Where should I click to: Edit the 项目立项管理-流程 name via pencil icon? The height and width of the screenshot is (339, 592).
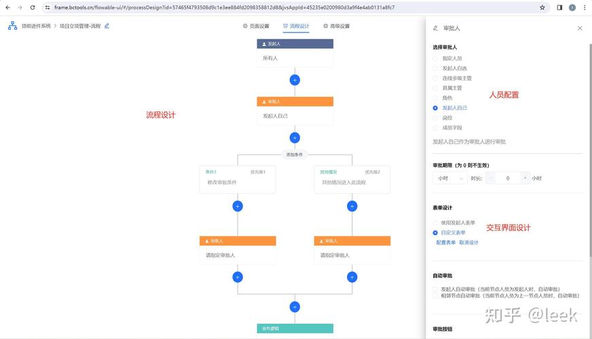[x=107, y=26]
